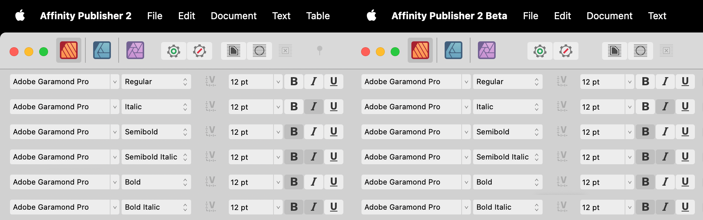Click green-centered gear icon in Publisher 2 toolbar
The height and width of the screenshot is (220, 703).
tap(174, 51)
